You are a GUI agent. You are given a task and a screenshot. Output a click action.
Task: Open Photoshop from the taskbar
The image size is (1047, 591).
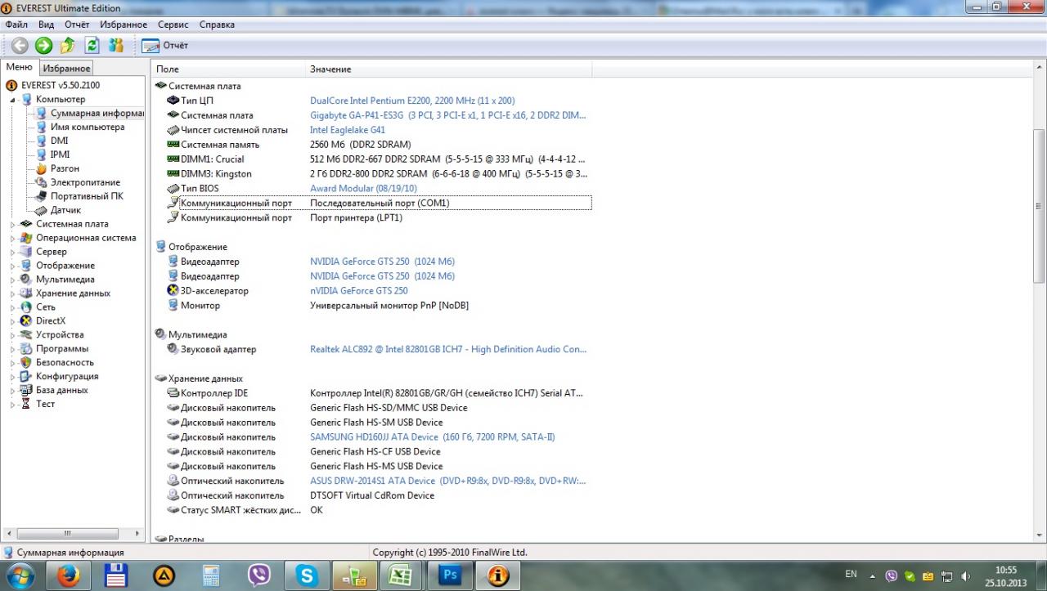(449, 575)
